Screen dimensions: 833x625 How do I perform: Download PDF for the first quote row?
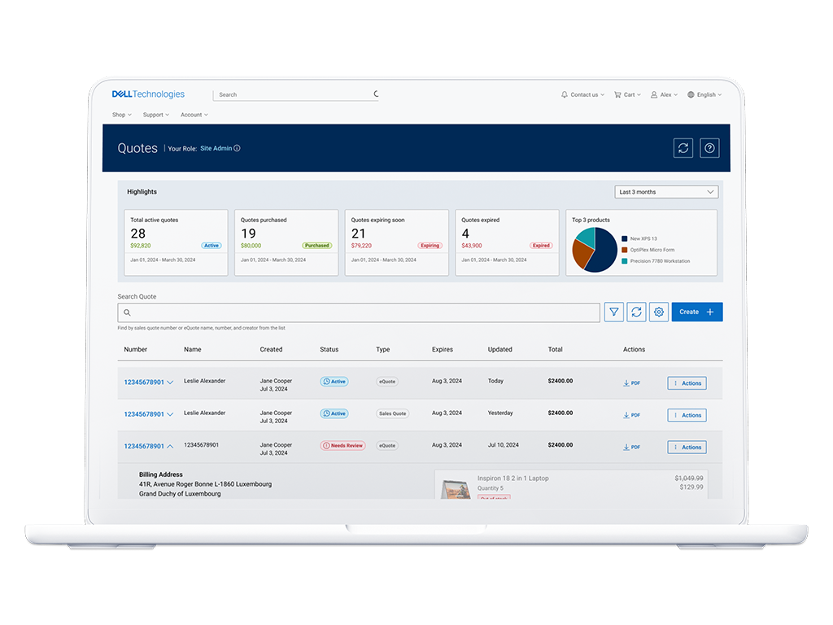[631, 382]
